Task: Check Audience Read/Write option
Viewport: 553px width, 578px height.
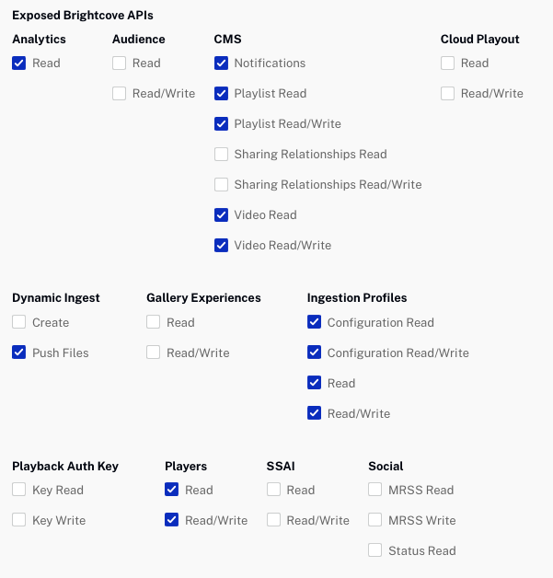Action: (120, 94)
